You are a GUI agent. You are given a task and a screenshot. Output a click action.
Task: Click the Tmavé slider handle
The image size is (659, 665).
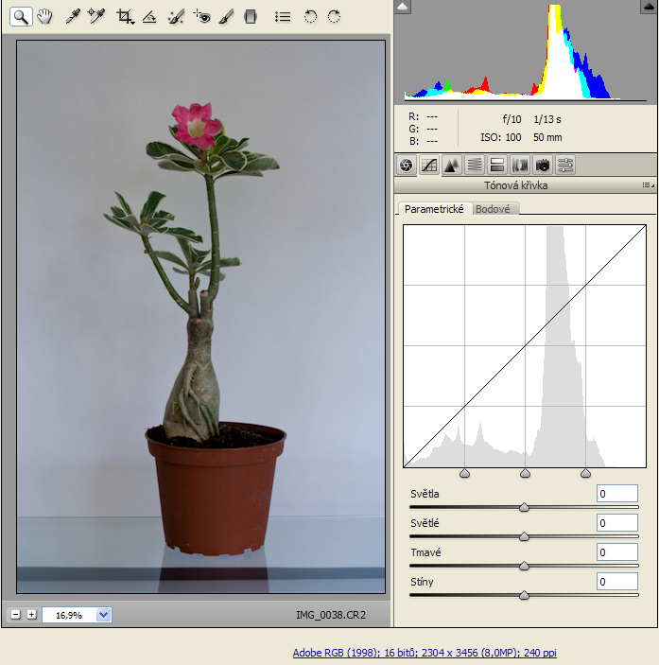pos(524,566)
